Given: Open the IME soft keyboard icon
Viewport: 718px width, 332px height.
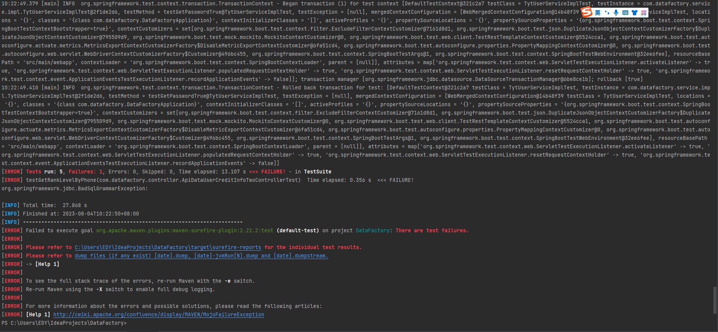Looking at the screenshot, I should tap(625, 13).
